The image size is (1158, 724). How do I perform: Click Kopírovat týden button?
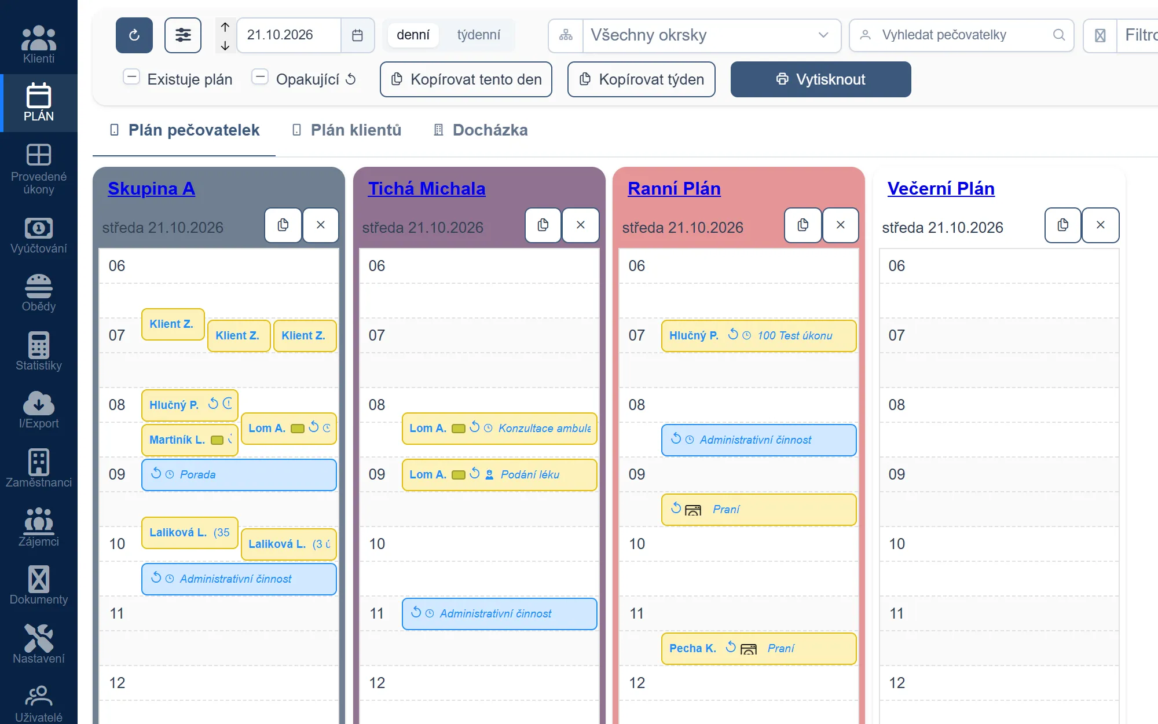(642, 79)
